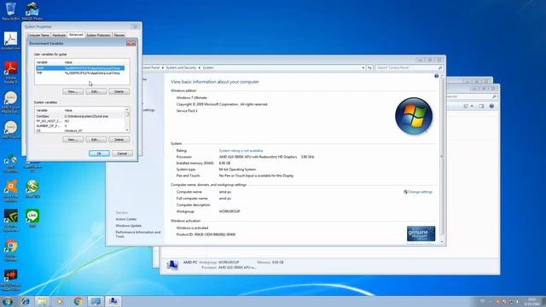Switch to Computer Name tab
546x307 pixels.
click(38, 35)
